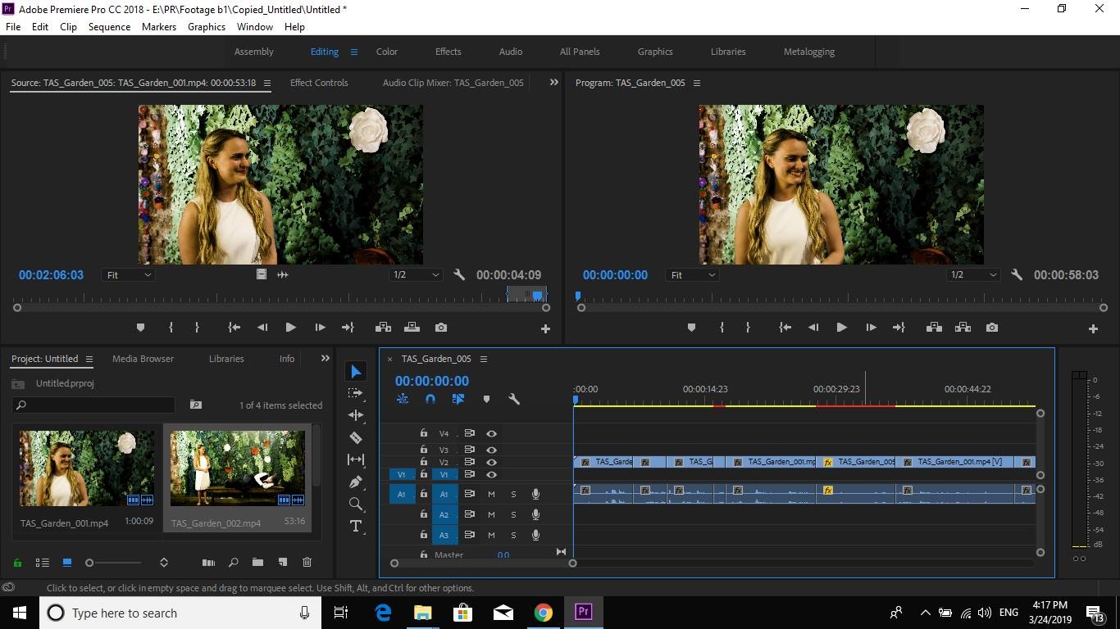Open Source monitor 1/2 resolution dropdown
This screenshot has height=629, width=1120.
417,275
